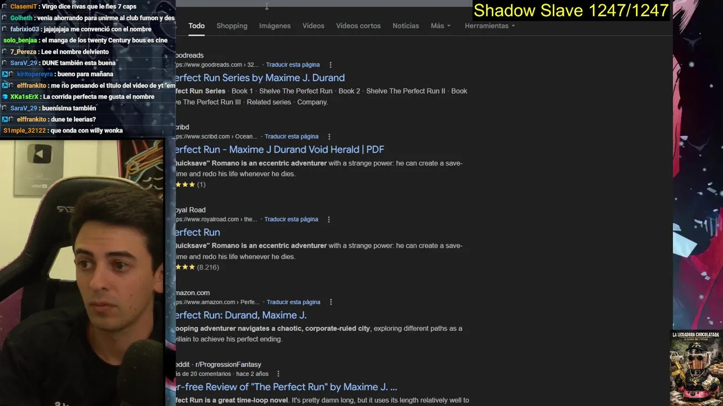Image resolution: width=723 pixels, height=406 pixels.
Task: Open the Royal Road result three-dot menu
Action: tap(329, 219)
